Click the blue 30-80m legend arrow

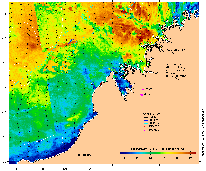[146, 120]
